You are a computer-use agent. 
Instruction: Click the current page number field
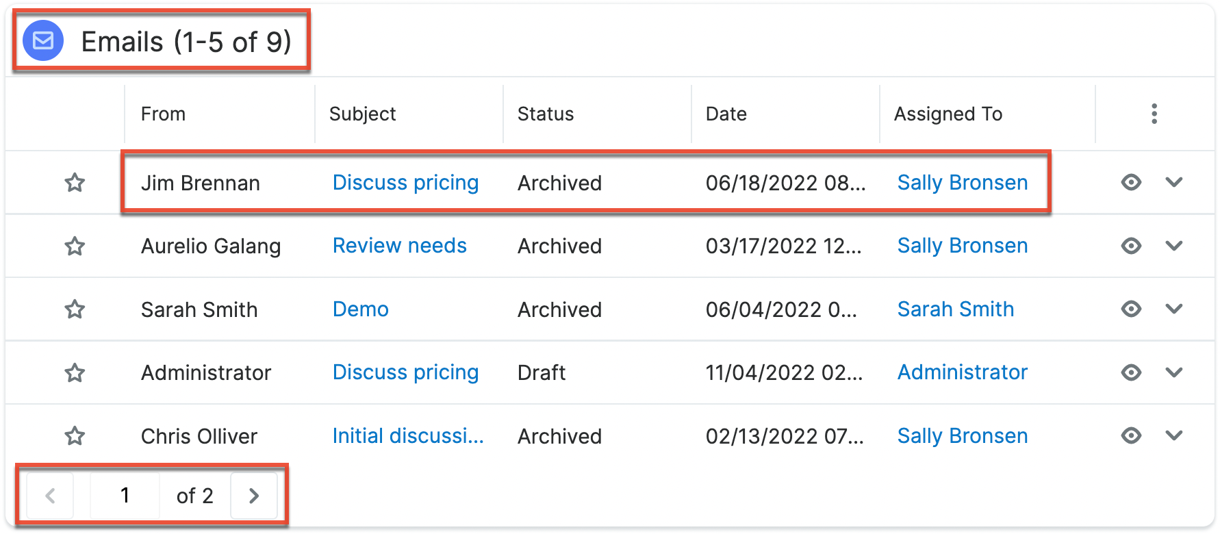click(125, 495)
